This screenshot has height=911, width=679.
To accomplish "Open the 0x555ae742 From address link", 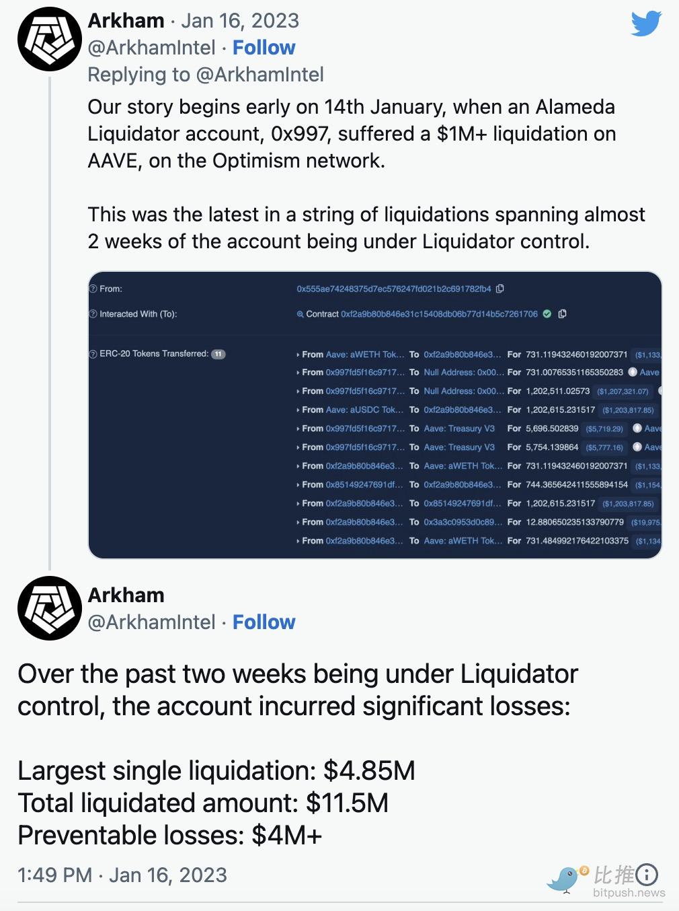I will click(x=394, y=289).
